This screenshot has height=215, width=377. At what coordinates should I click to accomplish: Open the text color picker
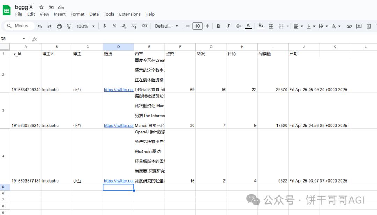coord(248,26)
